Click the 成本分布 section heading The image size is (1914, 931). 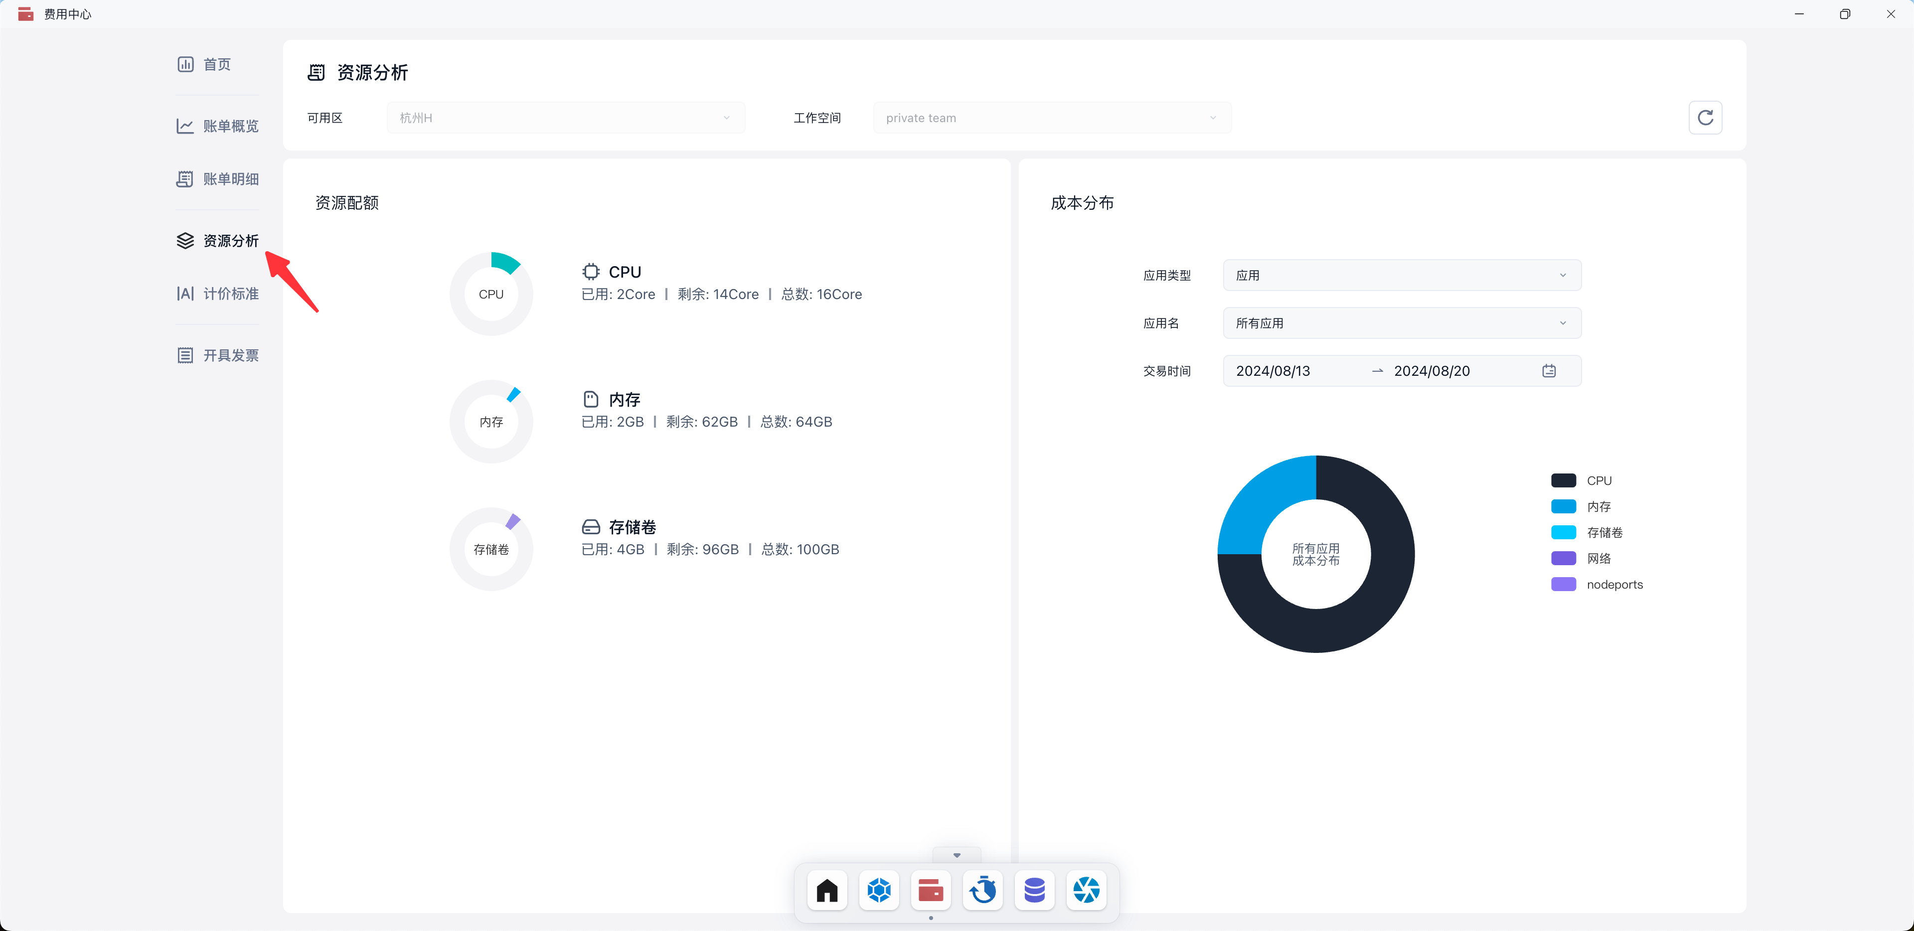point(1083,203)
